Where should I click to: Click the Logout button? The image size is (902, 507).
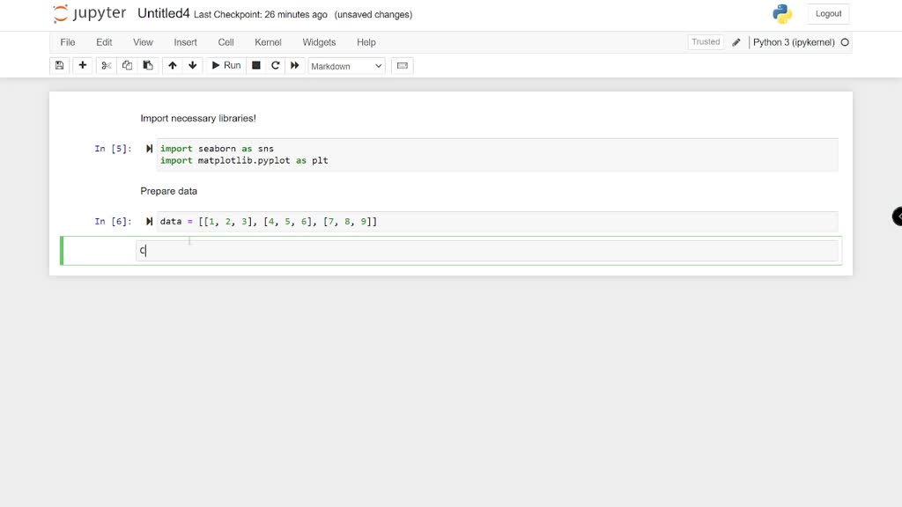tap(828, 14)
